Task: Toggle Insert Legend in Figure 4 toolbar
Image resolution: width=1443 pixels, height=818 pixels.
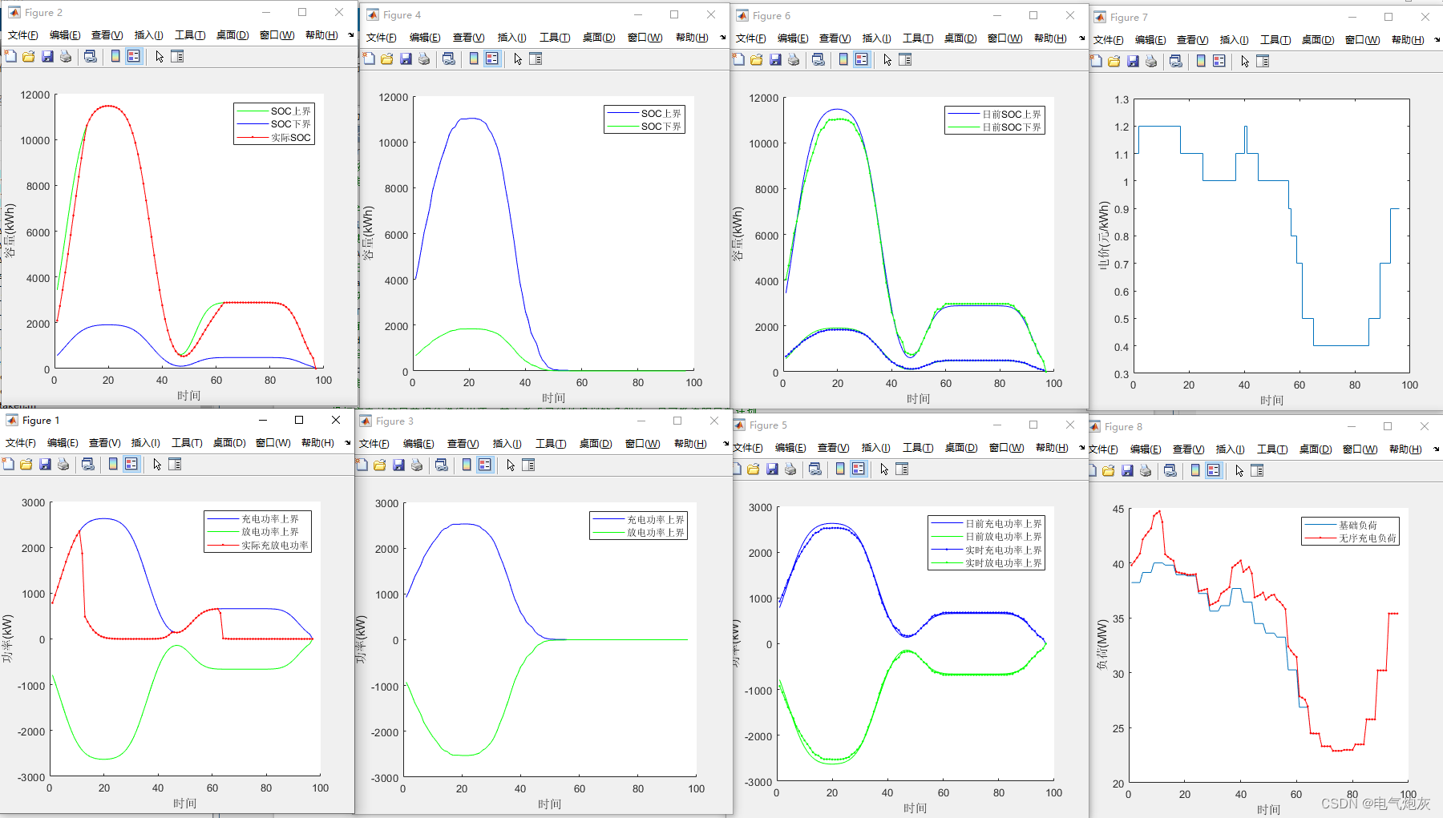Action: 492,58
